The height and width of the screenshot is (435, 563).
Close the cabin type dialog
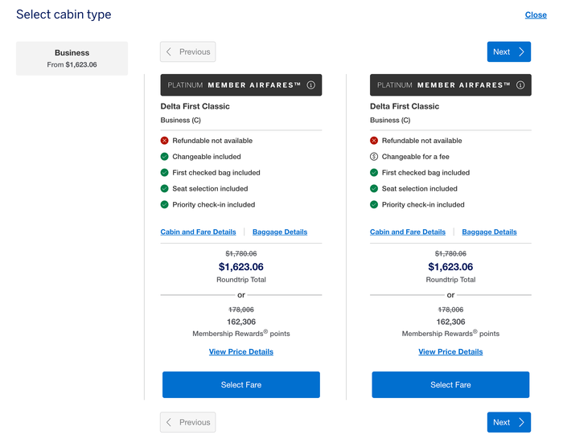point(536,14)
